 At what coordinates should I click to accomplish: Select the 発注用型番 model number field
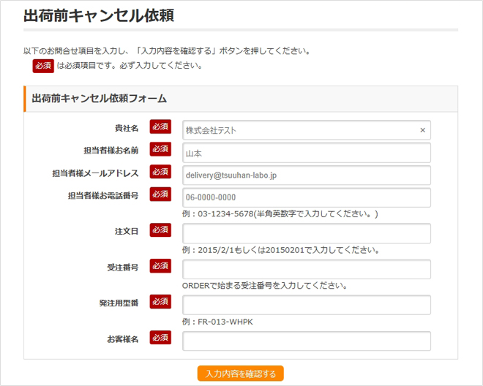(306, 305)
